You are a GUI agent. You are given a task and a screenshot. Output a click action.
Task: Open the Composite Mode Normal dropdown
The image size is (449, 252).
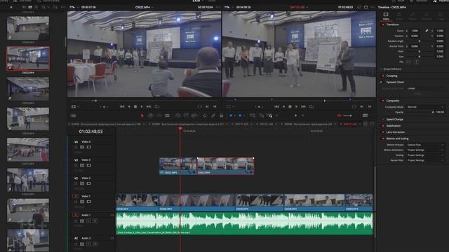pos(425,107)
